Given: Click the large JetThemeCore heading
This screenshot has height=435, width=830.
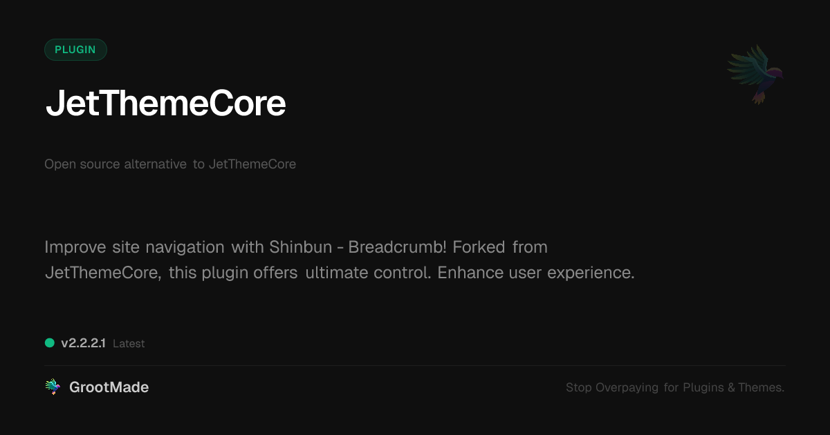Looking at the screenshot, I should 165,104.
